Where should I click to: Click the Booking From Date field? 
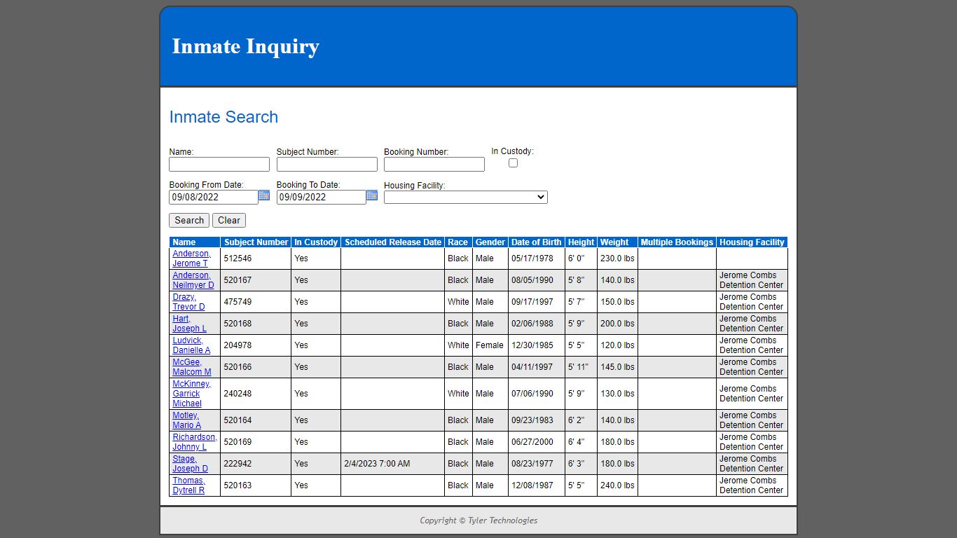point(214,198)
